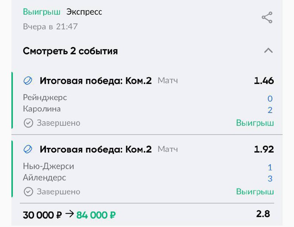Click the 1.92 odds value

click(263, 149)
